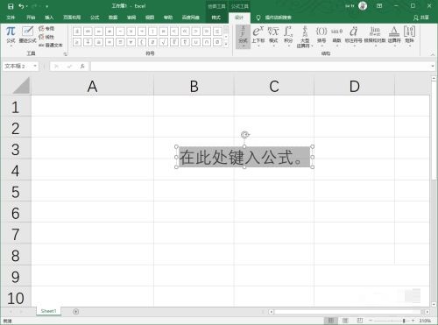Click the plus-minus symbol in the symbol gallery

pos(77,32)
